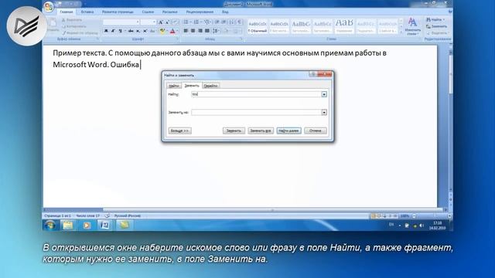Open the font name dropdown
This screenshot has width=495, height=278.
pyautogui.click(x=138, y=22)
